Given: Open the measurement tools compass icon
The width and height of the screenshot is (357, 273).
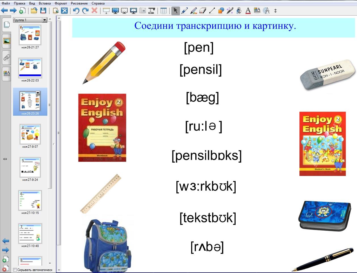Looking at the screenshot, I should click(266, 11).
